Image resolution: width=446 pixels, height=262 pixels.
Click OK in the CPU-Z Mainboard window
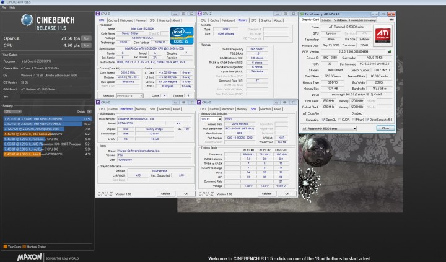point(186,194)
